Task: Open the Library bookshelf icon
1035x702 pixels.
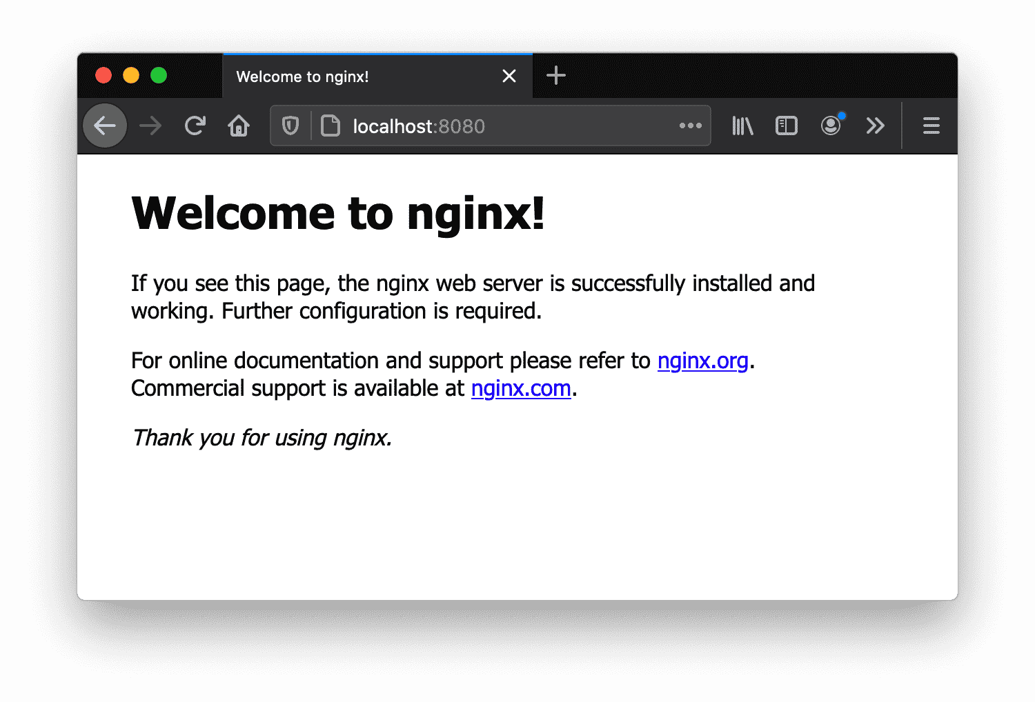Action: (742, 126)
